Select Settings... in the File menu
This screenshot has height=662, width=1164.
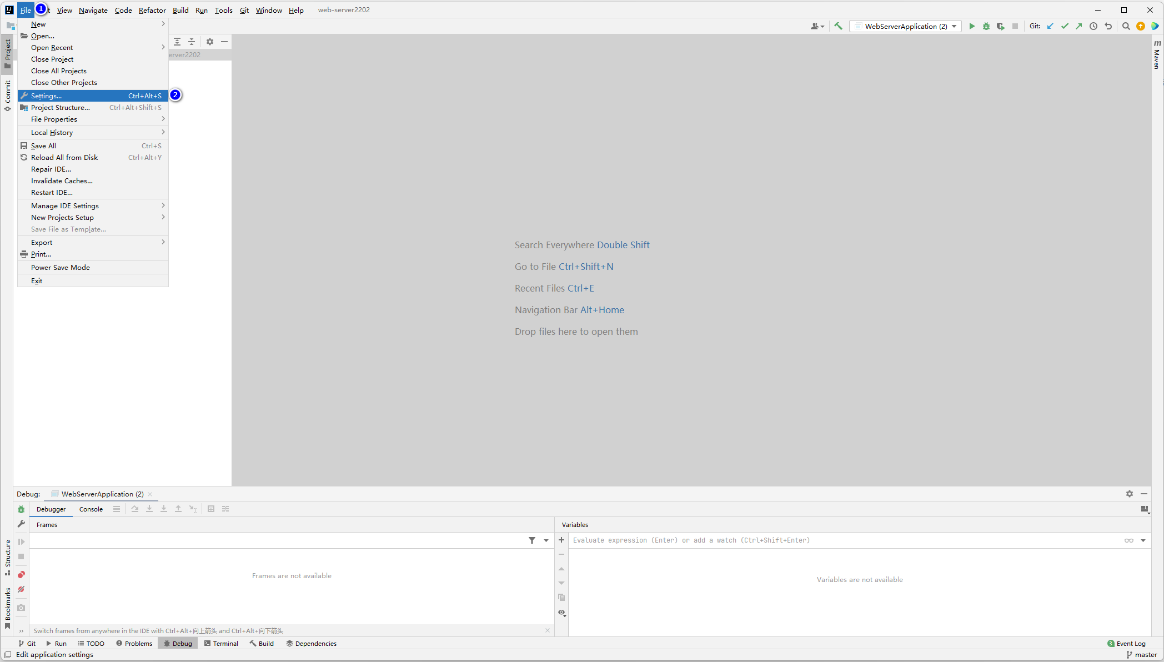point(47,96)
